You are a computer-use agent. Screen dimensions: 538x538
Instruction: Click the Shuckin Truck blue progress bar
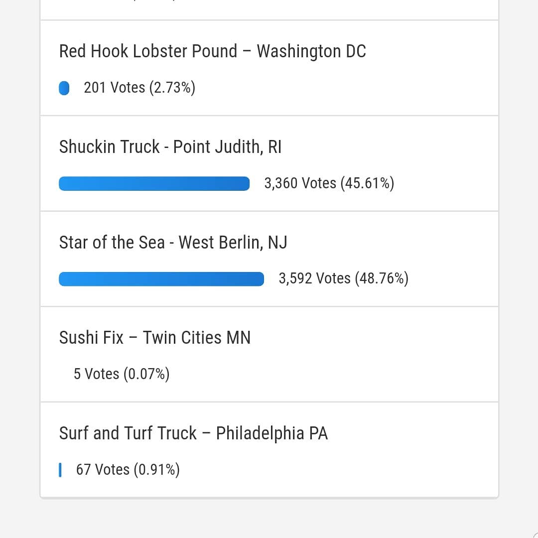click(x=154, y=183)
